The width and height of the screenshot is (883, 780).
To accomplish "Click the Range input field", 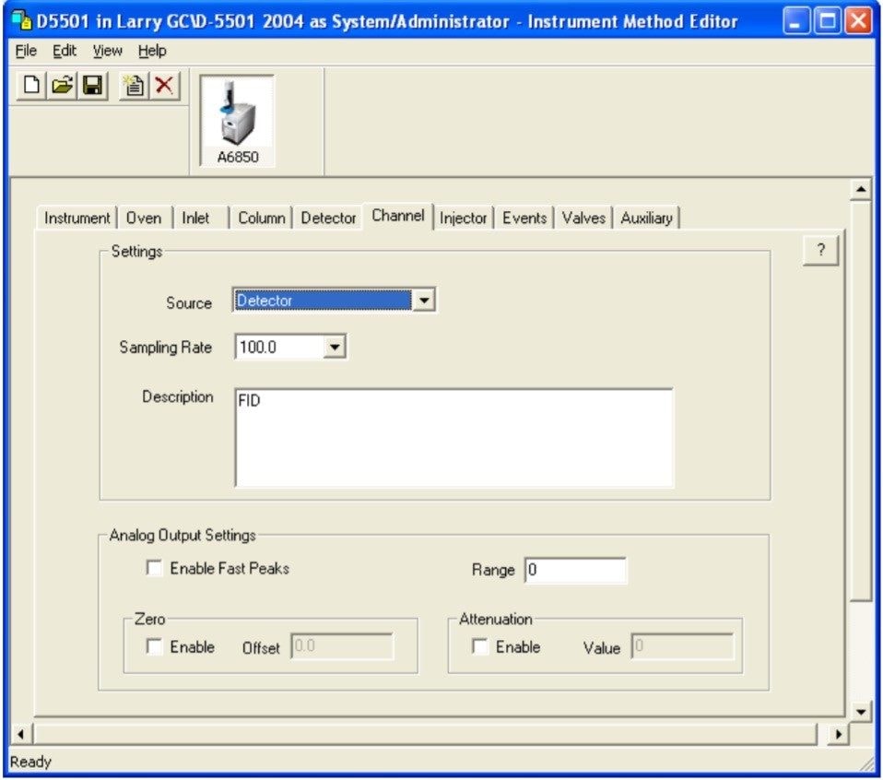I will pos(575,570).
